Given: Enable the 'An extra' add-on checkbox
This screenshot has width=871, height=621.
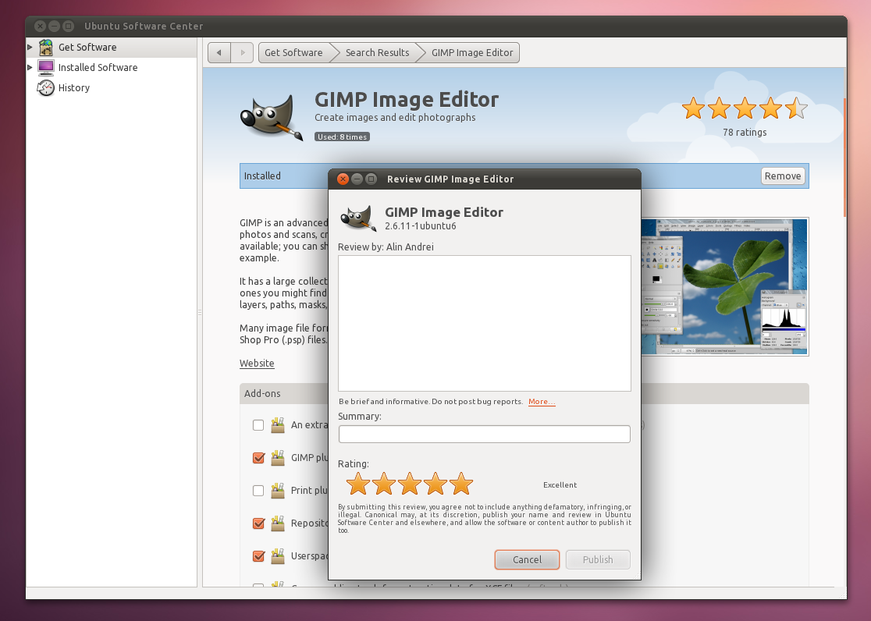Looking at the screenshot, I should tap(258, 425).
